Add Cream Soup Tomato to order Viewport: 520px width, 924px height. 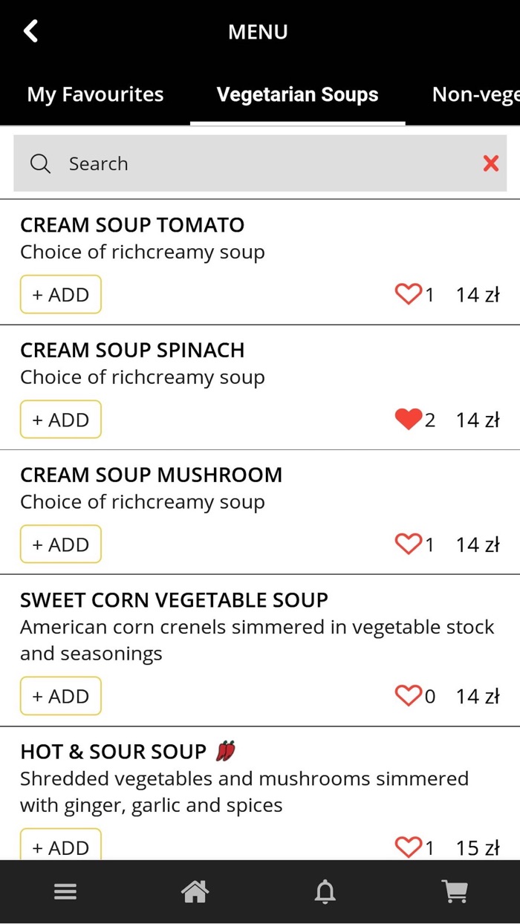[60, 295]
